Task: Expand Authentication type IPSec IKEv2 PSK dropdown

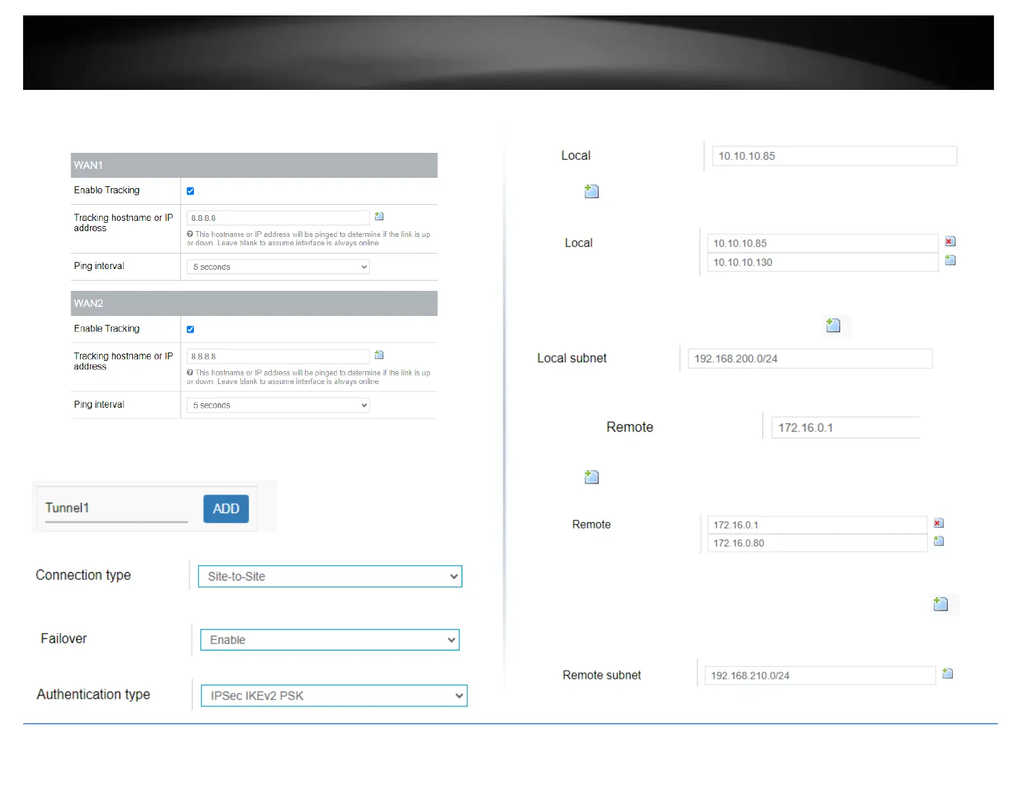Action: point(334,696)
